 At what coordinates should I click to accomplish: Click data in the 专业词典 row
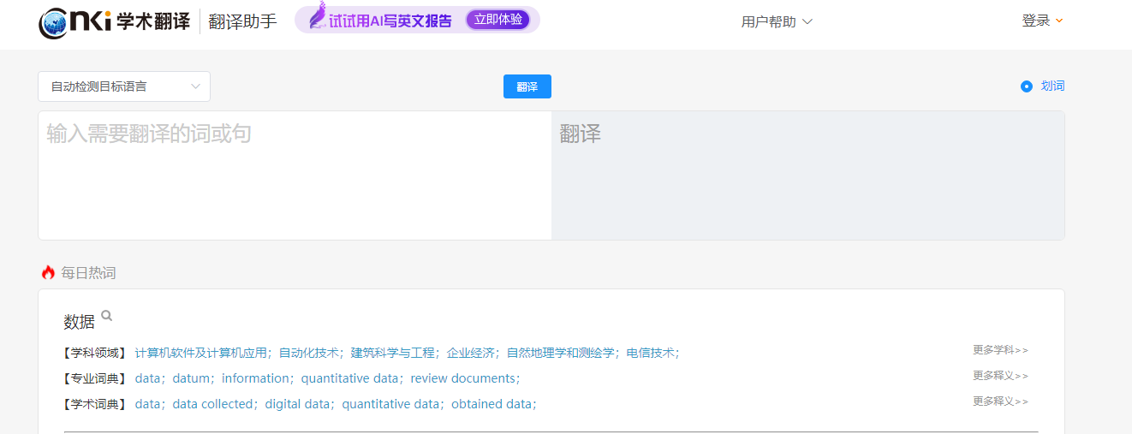click(148, 378)
